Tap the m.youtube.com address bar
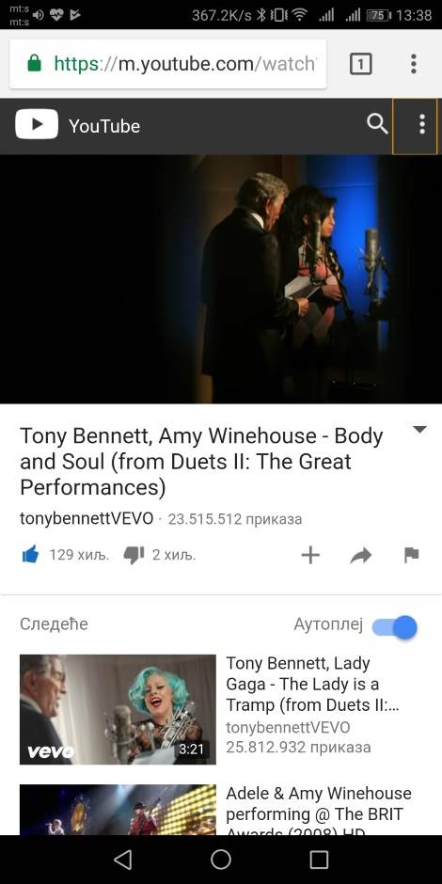442x884 pixels. [x=168, y=64]
